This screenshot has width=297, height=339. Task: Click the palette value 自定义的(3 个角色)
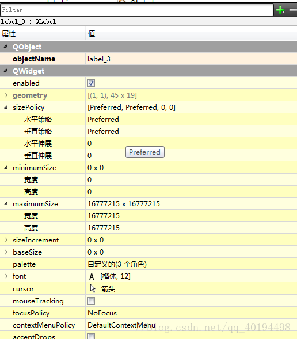[117, 264]
